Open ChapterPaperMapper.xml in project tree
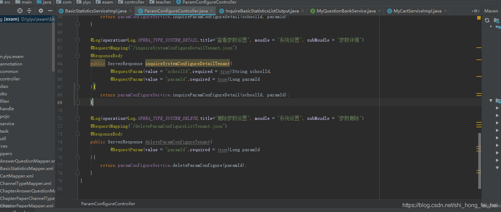This screenshot has width=501, height=212. point(27,206)
